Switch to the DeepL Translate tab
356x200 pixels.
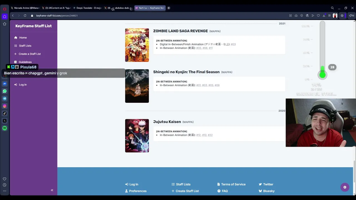click(87, 8)
